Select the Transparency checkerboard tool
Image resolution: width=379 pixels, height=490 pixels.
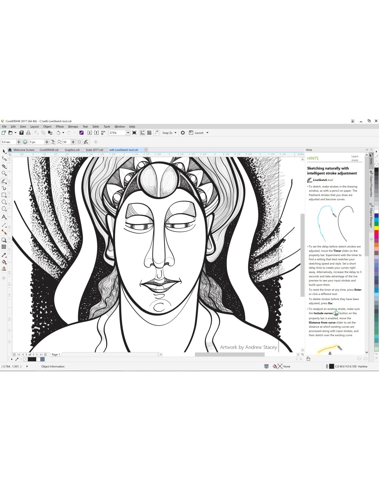[4, 247]
